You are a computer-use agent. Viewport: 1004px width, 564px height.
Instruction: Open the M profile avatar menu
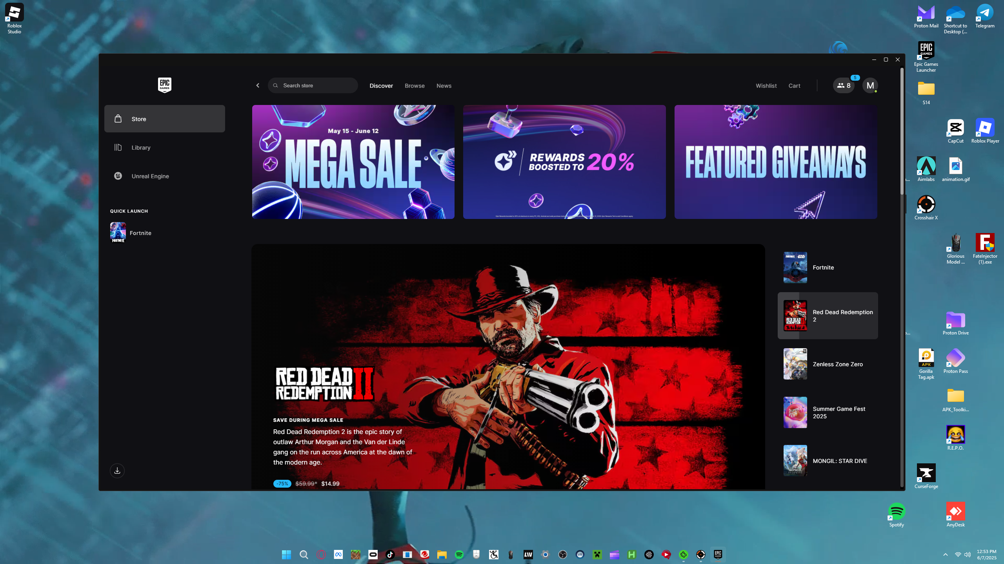tap(870, 85)
